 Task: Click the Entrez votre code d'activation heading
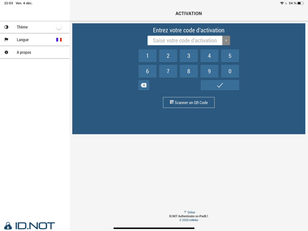[188, 30]
